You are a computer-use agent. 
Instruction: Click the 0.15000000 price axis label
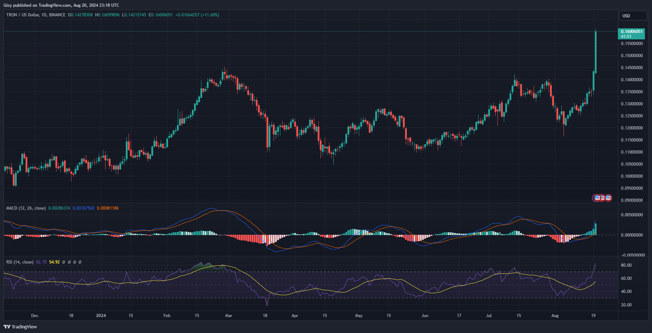[x=632, y=56]
